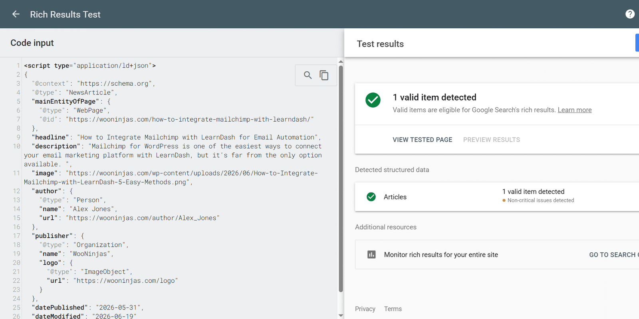Click the "headline" line in code

point(176,137)
